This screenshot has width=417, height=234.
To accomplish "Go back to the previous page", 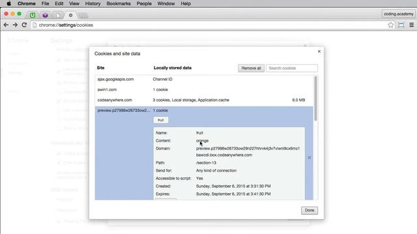I will [x=6, y=25].
